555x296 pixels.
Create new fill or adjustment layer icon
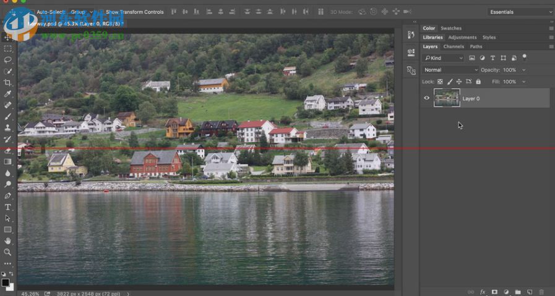(506, 292)
